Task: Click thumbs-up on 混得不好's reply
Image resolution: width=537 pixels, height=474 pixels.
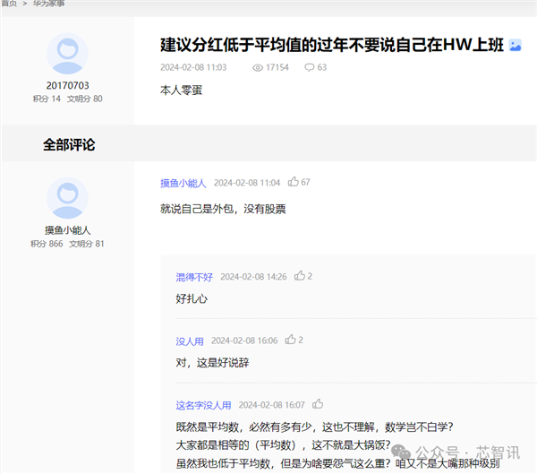Action: click(x=300, y=276)
